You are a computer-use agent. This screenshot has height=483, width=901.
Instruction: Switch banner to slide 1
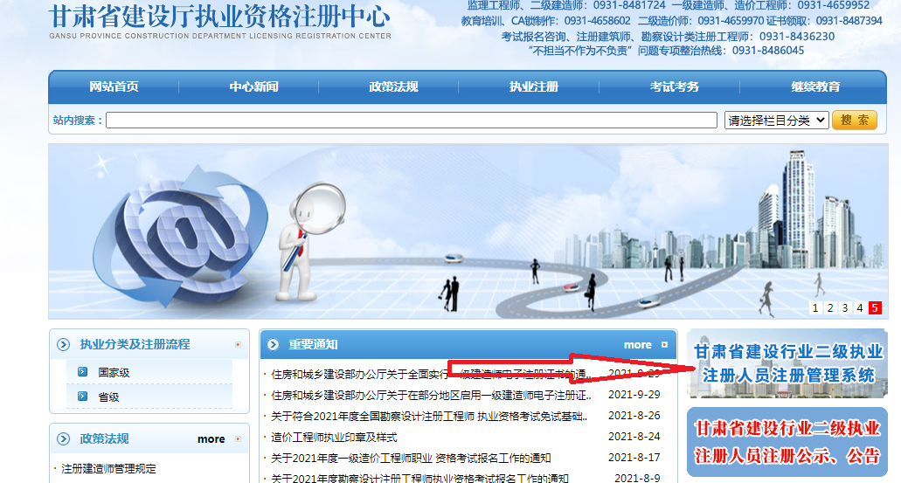[815, 307]
